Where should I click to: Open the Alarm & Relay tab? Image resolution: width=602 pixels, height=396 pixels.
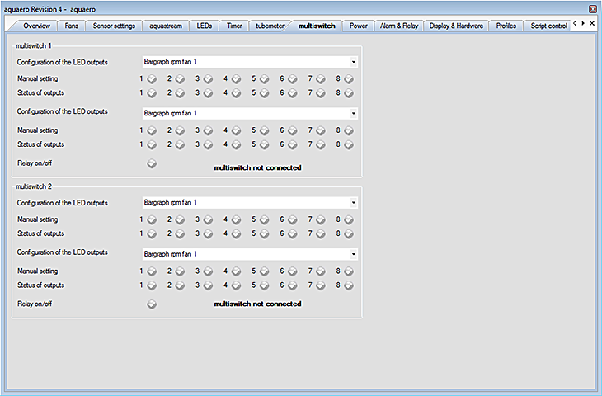[398, 26]
